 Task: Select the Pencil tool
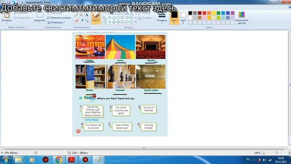pos(76,15)
